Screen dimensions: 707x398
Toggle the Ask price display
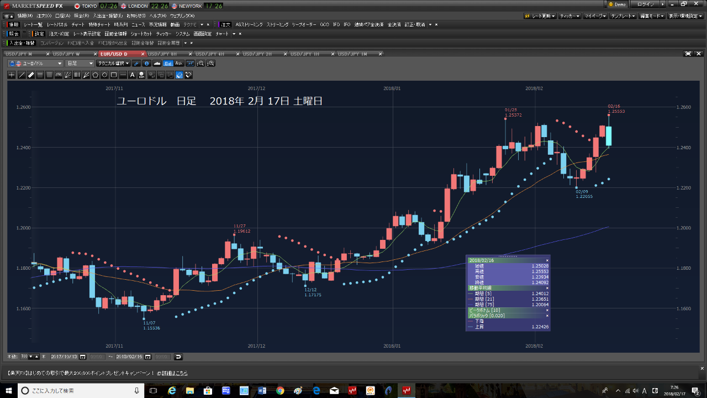[x=178, y=64]
